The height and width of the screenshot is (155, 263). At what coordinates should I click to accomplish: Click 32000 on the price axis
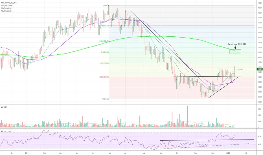260,47
